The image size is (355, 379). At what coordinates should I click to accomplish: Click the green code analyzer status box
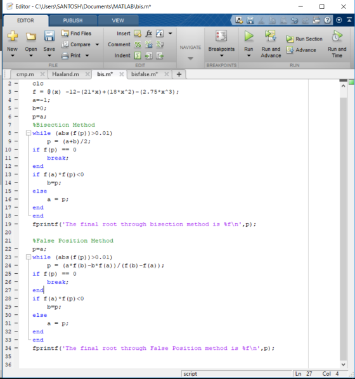pyautogui.click(x=351, y=82)
